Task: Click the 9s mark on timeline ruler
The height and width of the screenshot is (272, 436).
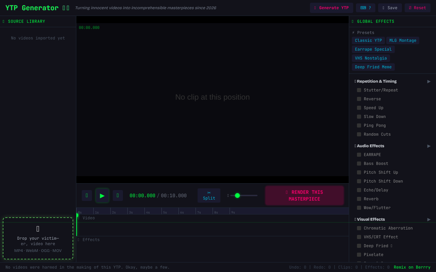Action: 233,213
